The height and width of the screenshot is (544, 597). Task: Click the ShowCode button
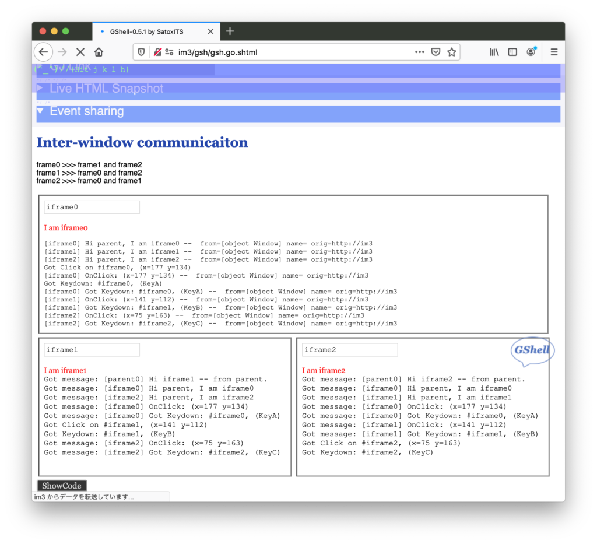[62, 486]
